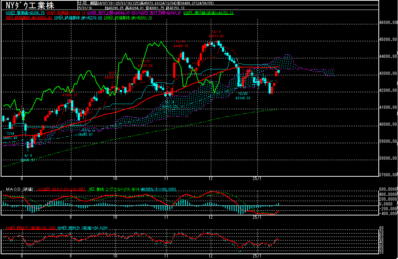398x259 pixels.
Task: Click the 46000.00 price axis label
Action: 388,22
